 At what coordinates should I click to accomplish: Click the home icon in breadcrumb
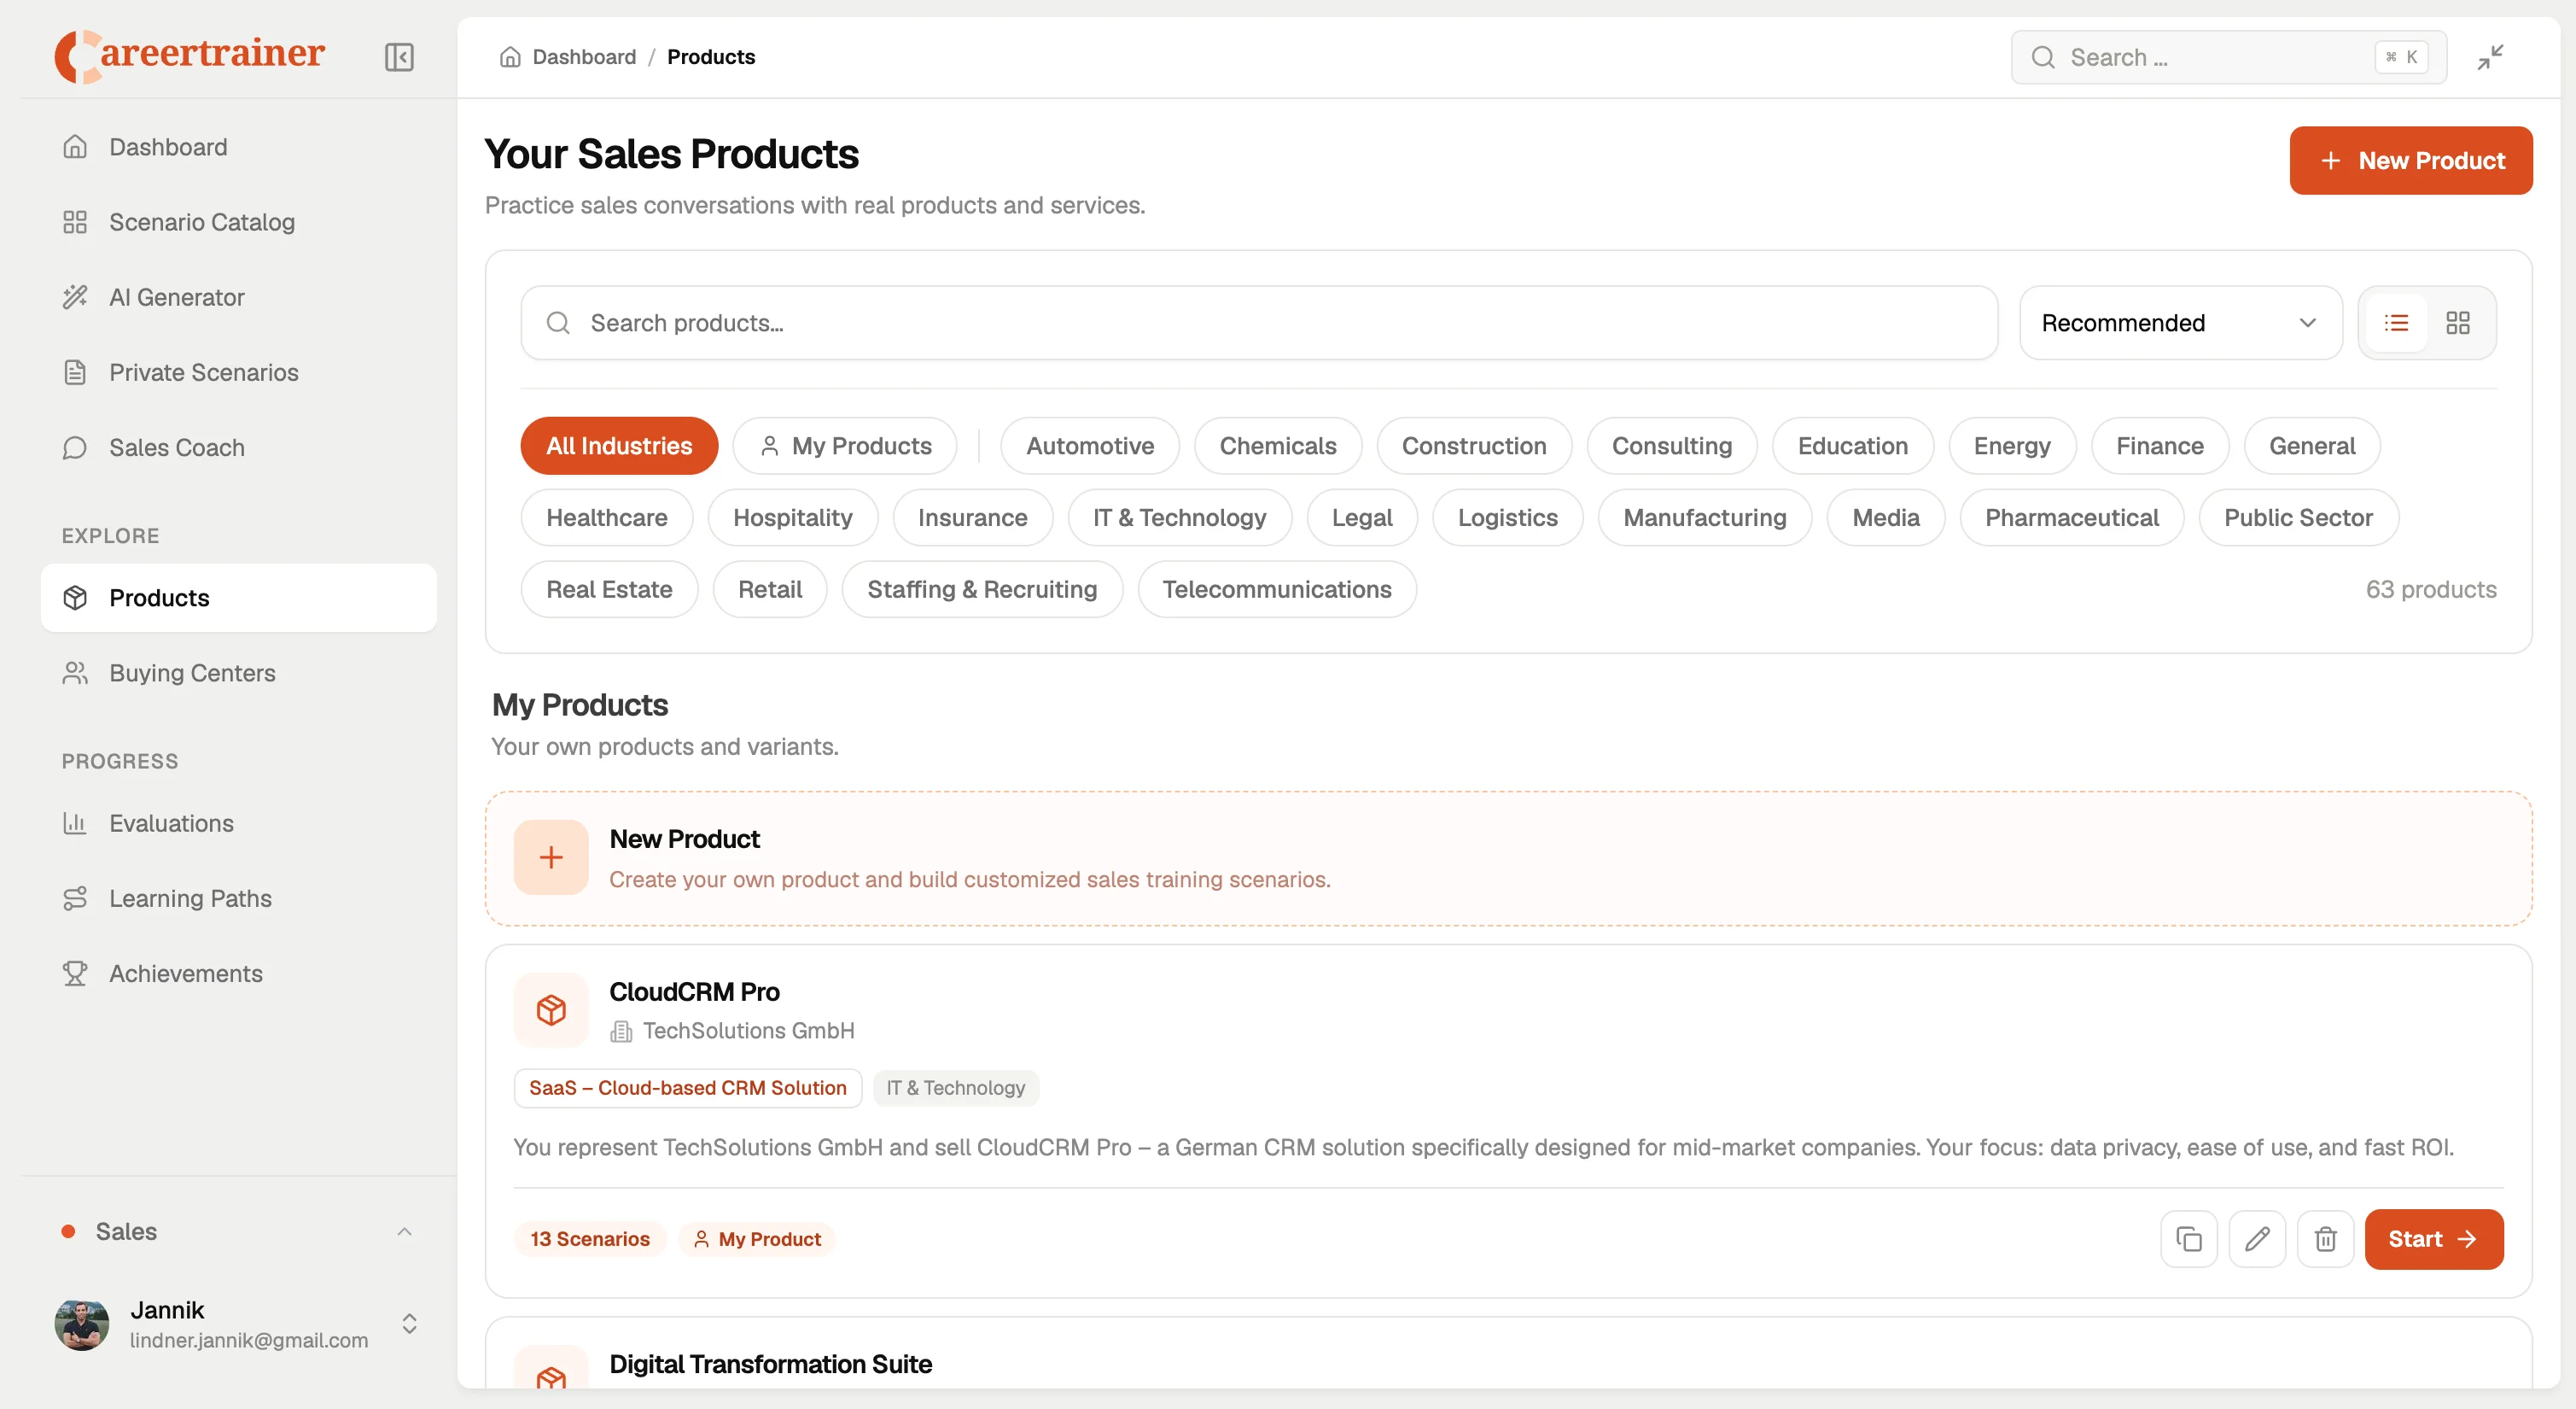(x=510, y=57)
